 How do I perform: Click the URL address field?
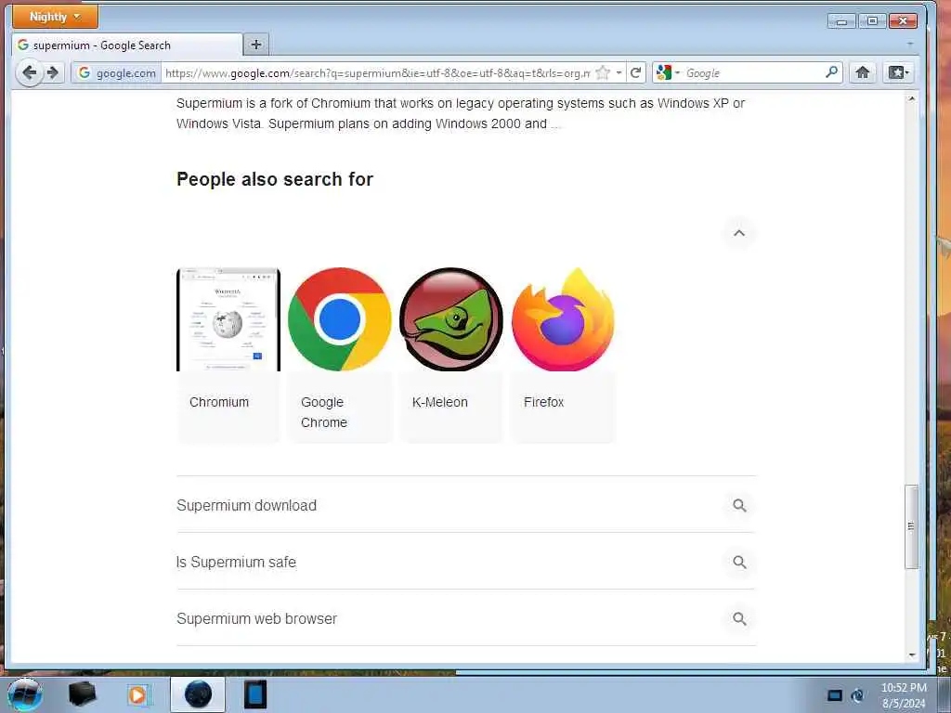click(378, 72)
